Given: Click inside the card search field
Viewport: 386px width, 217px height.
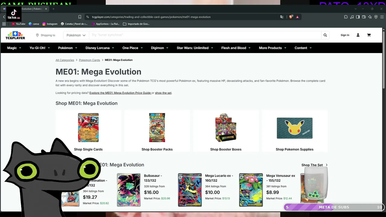Looking at the screenshot, I should coord(205,35).
